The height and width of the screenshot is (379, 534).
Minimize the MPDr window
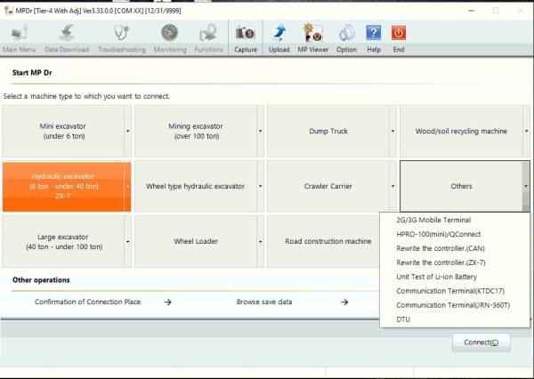coord(472,11)
